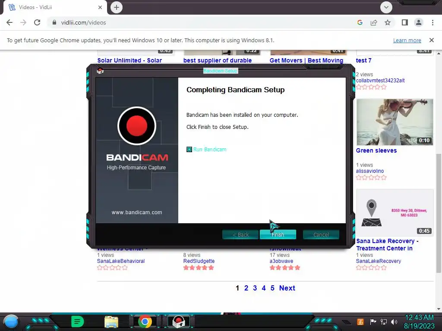Click the orange tray application icon

(x=360, y=322)
